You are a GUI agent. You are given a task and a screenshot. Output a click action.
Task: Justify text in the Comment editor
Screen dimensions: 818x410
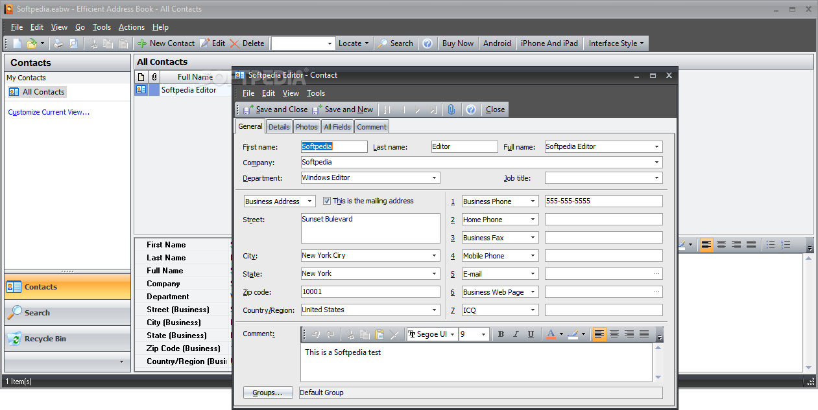(x=644, y=334)
